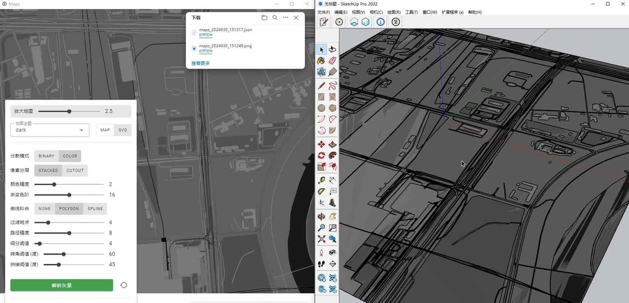Viewport: 629px width, 303px height.
Task: Set 曲线拟合 to SPLINE
Action: pyautogui.click(x=95, y=209)
